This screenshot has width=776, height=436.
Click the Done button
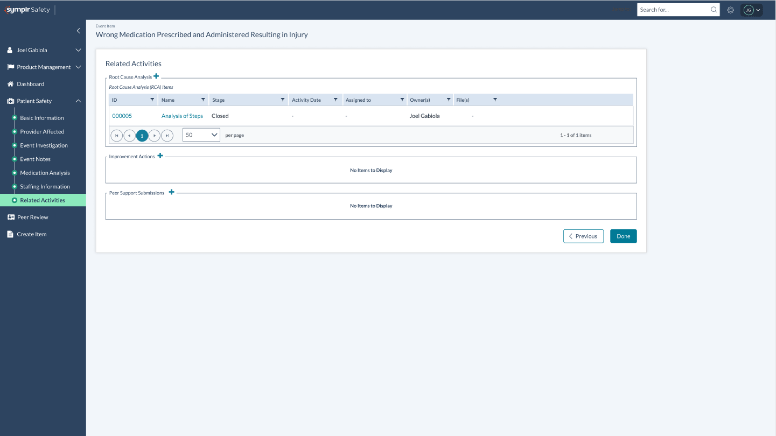click(624, 236)
